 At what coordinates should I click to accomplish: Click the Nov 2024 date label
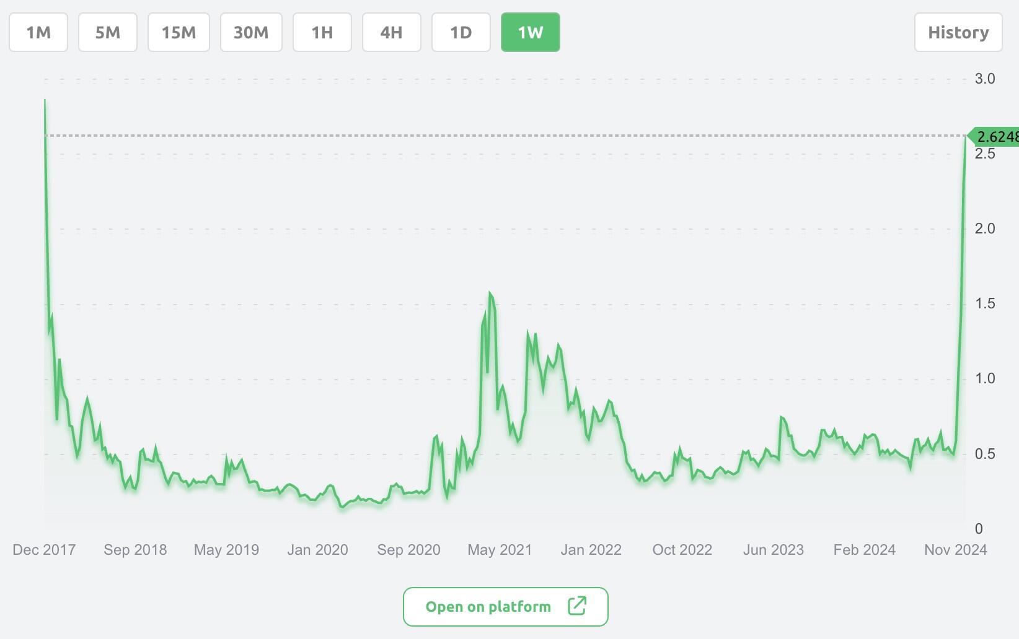pos(955,550)
